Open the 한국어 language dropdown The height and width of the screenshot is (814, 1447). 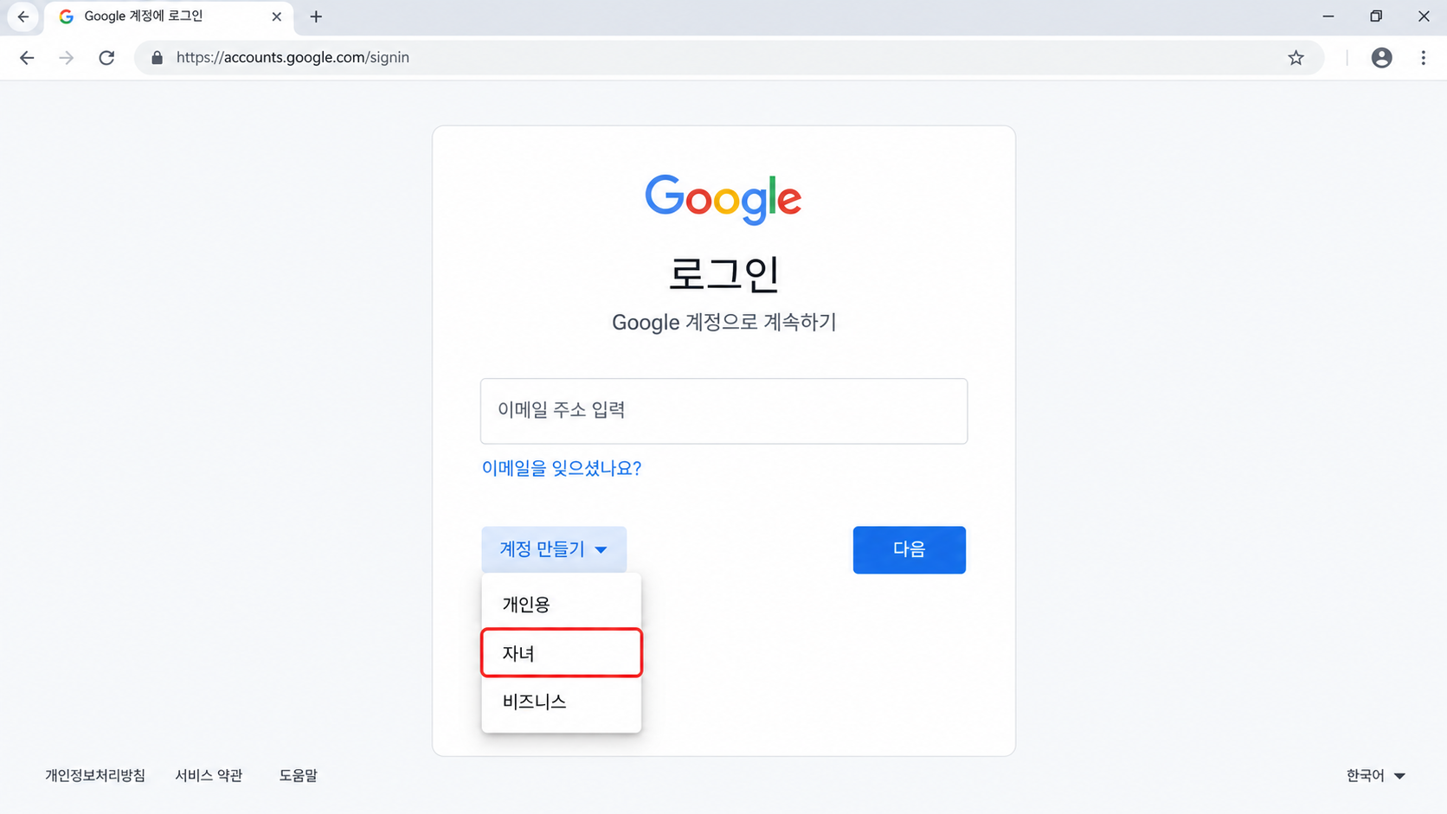coord(1375,775)
